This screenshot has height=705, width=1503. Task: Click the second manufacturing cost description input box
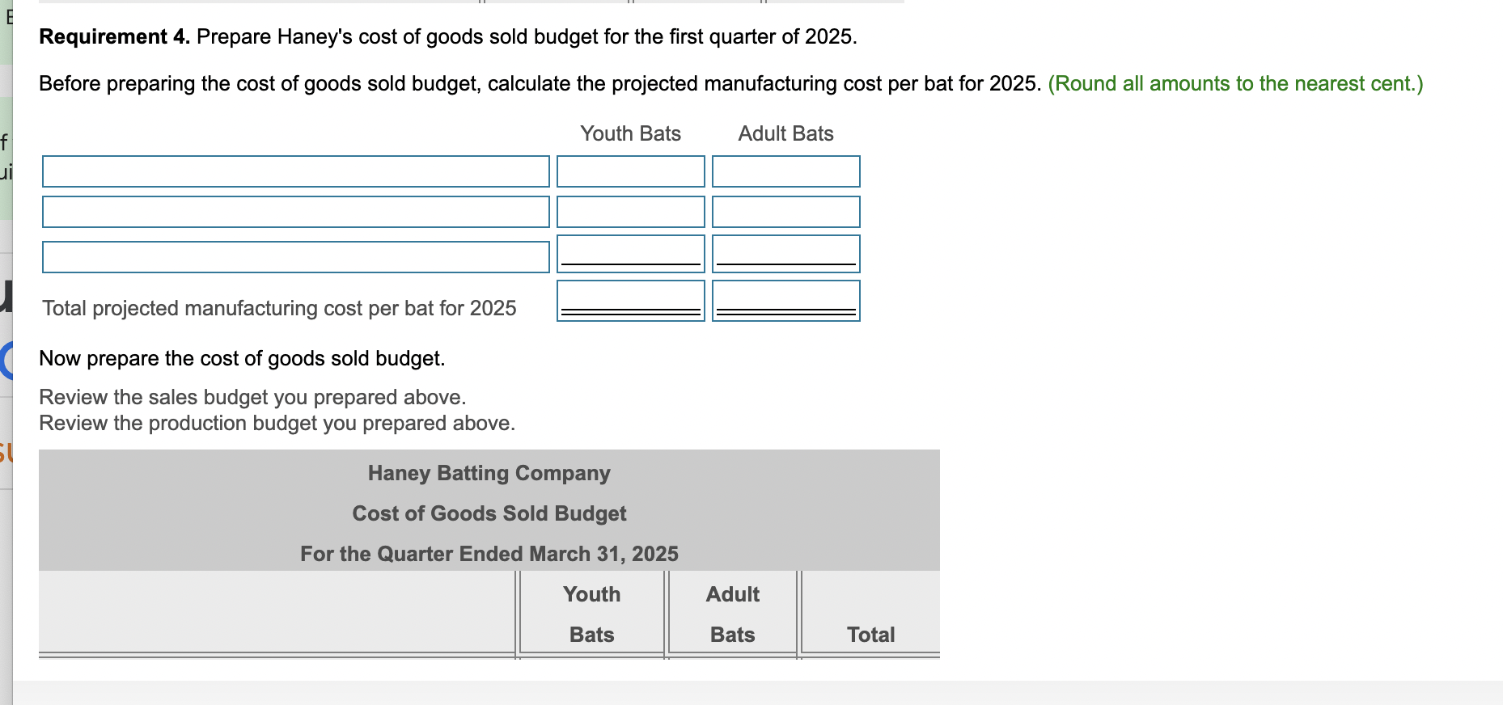(x=295, y=212)
